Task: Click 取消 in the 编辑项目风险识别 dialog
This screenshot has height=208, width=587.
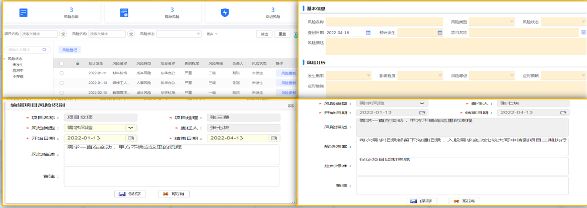Action: (x=174, y=194)
